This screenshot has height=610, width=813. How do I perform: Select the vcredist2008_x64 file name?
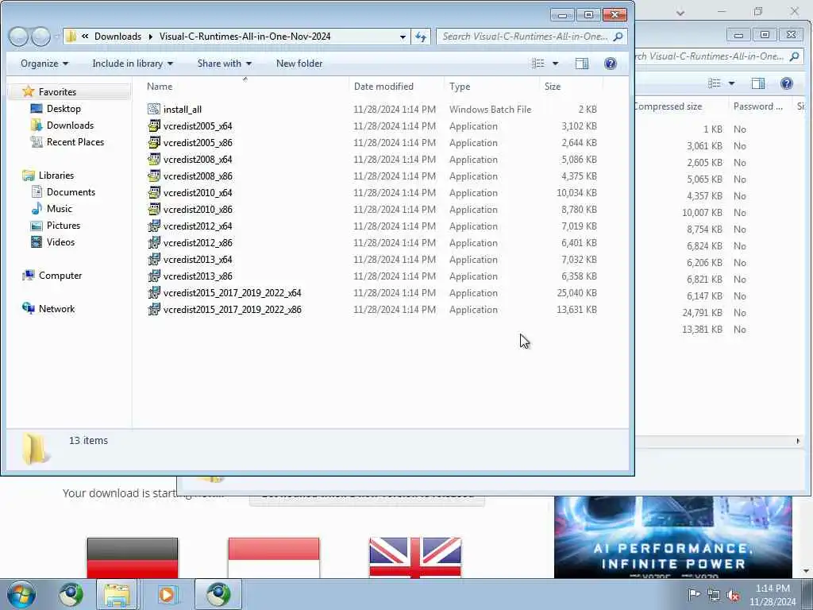point(198,159)
